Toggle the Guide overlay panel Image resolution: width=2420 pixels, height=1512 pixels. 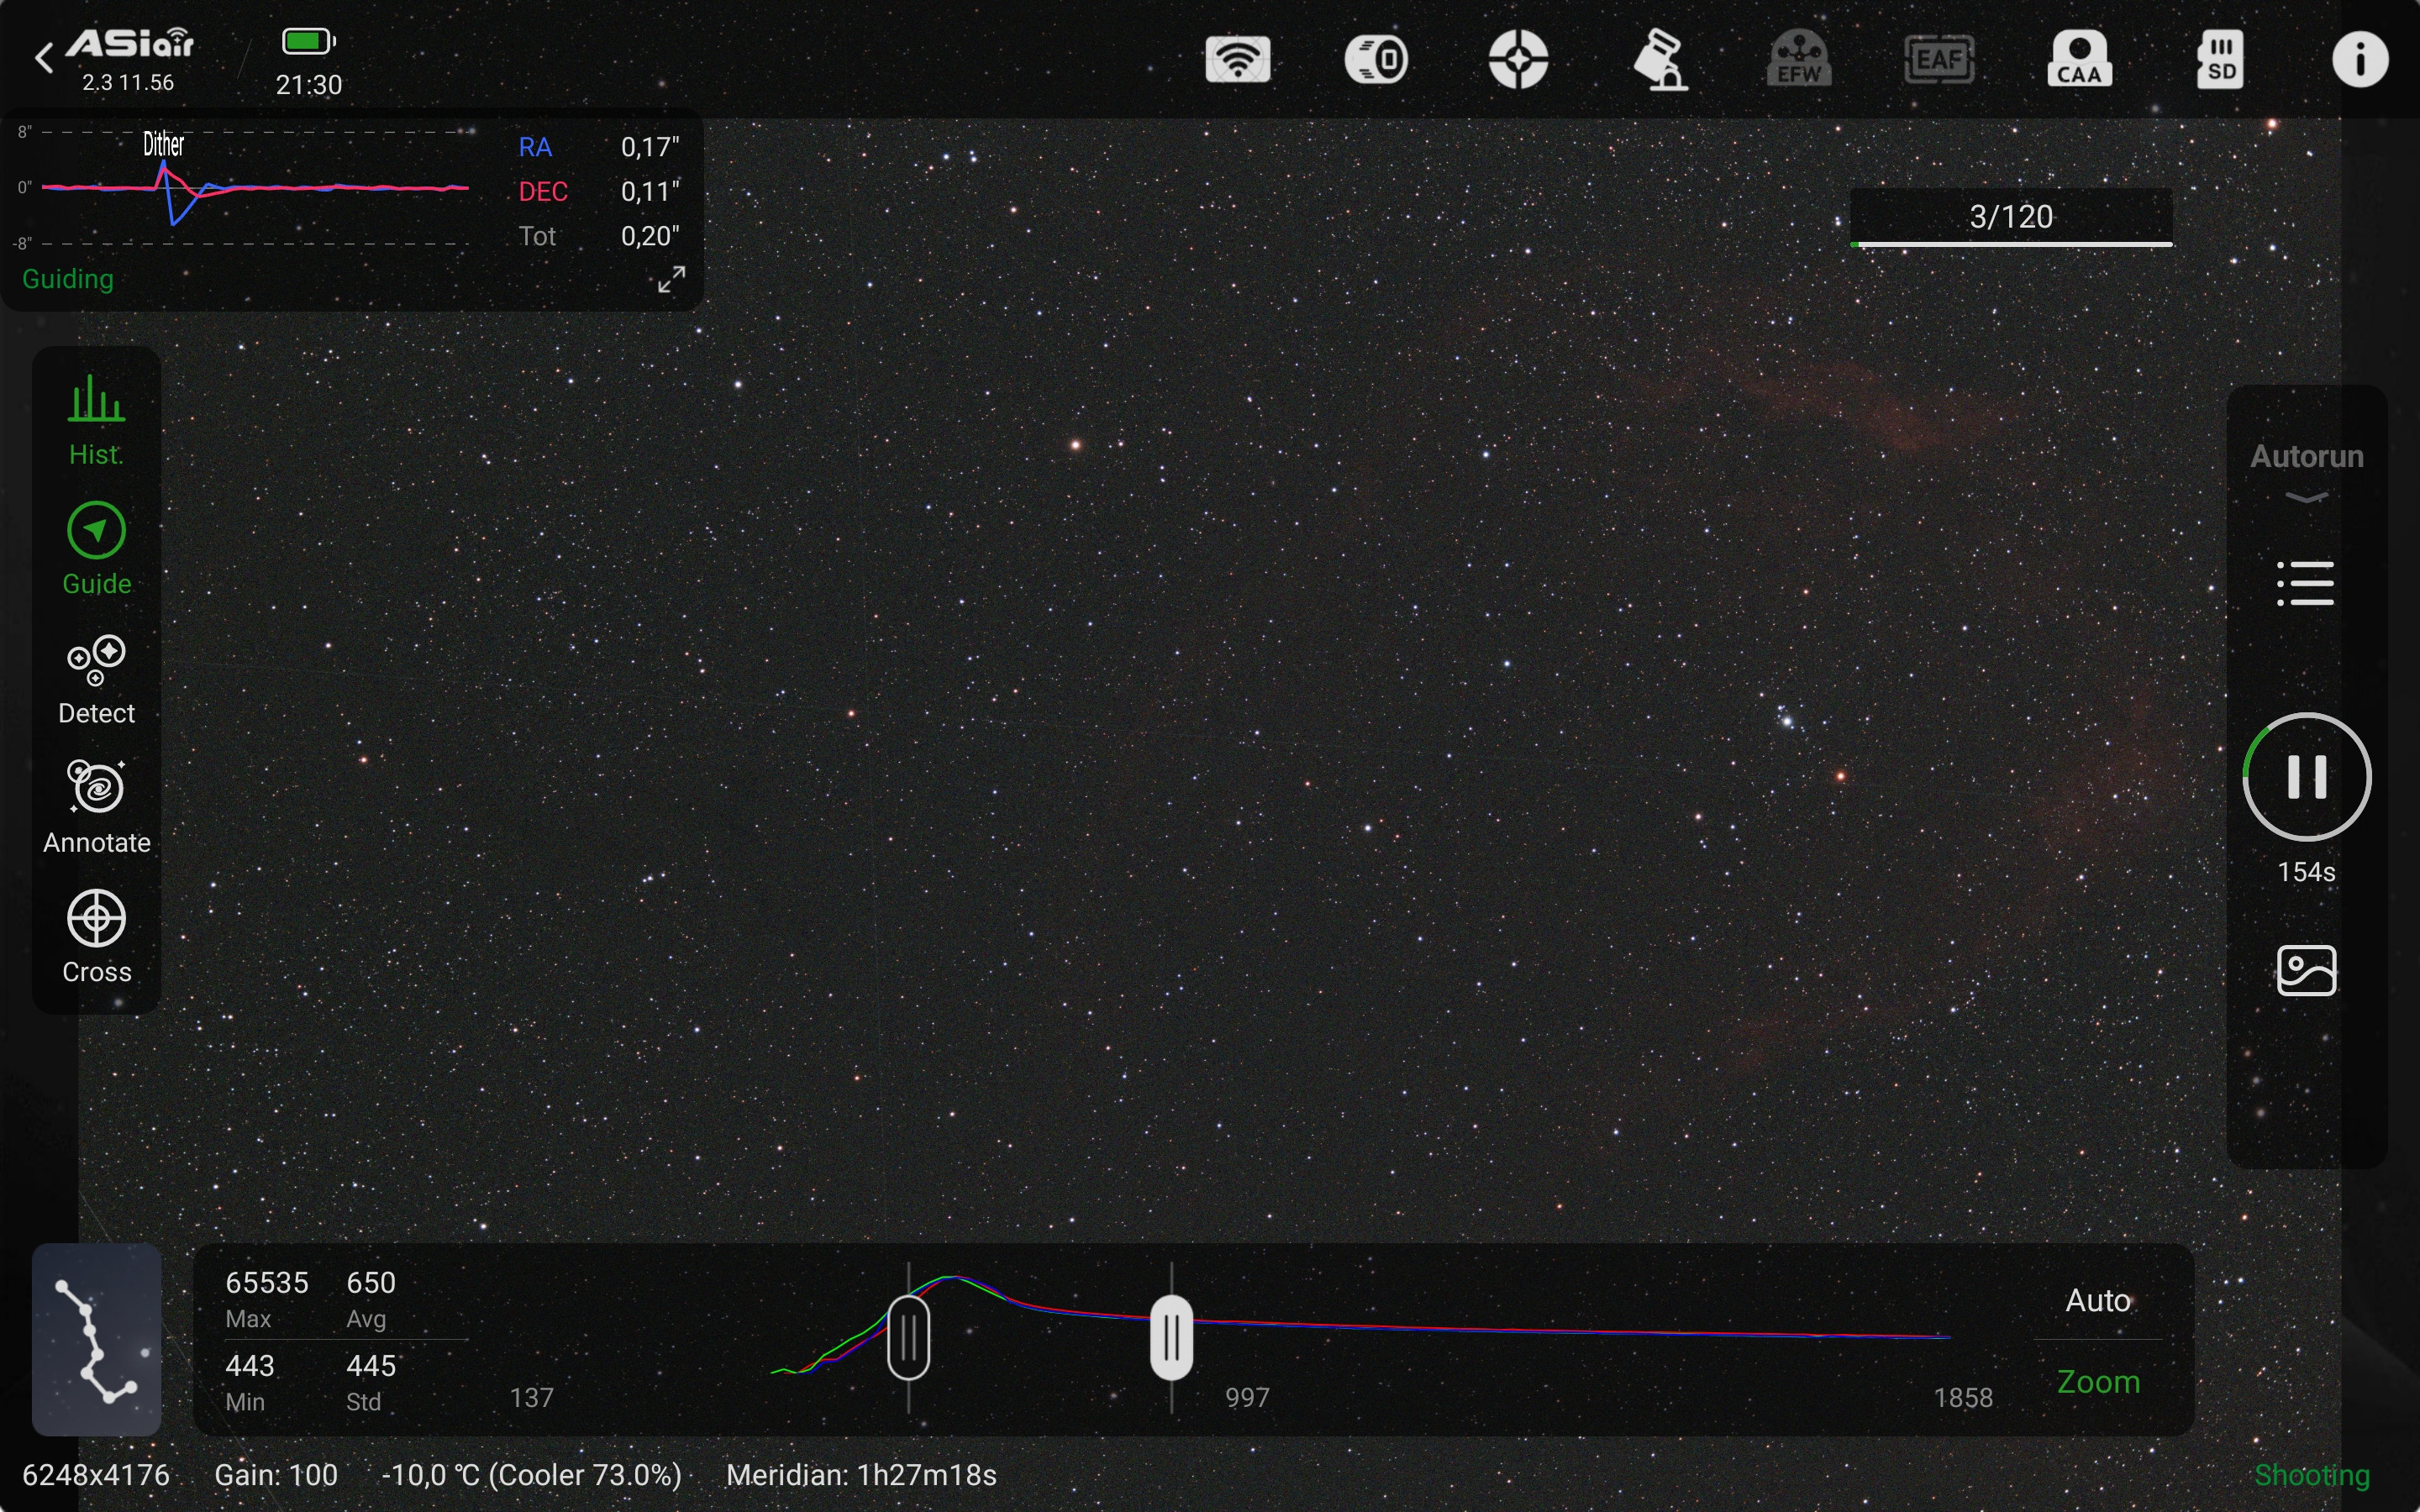96,549
